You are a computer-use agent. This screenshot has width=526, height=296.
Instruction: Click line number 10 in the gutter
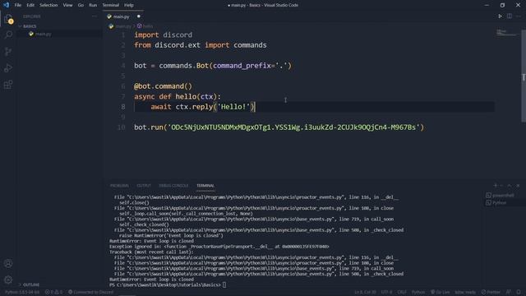tap(121, 127)
